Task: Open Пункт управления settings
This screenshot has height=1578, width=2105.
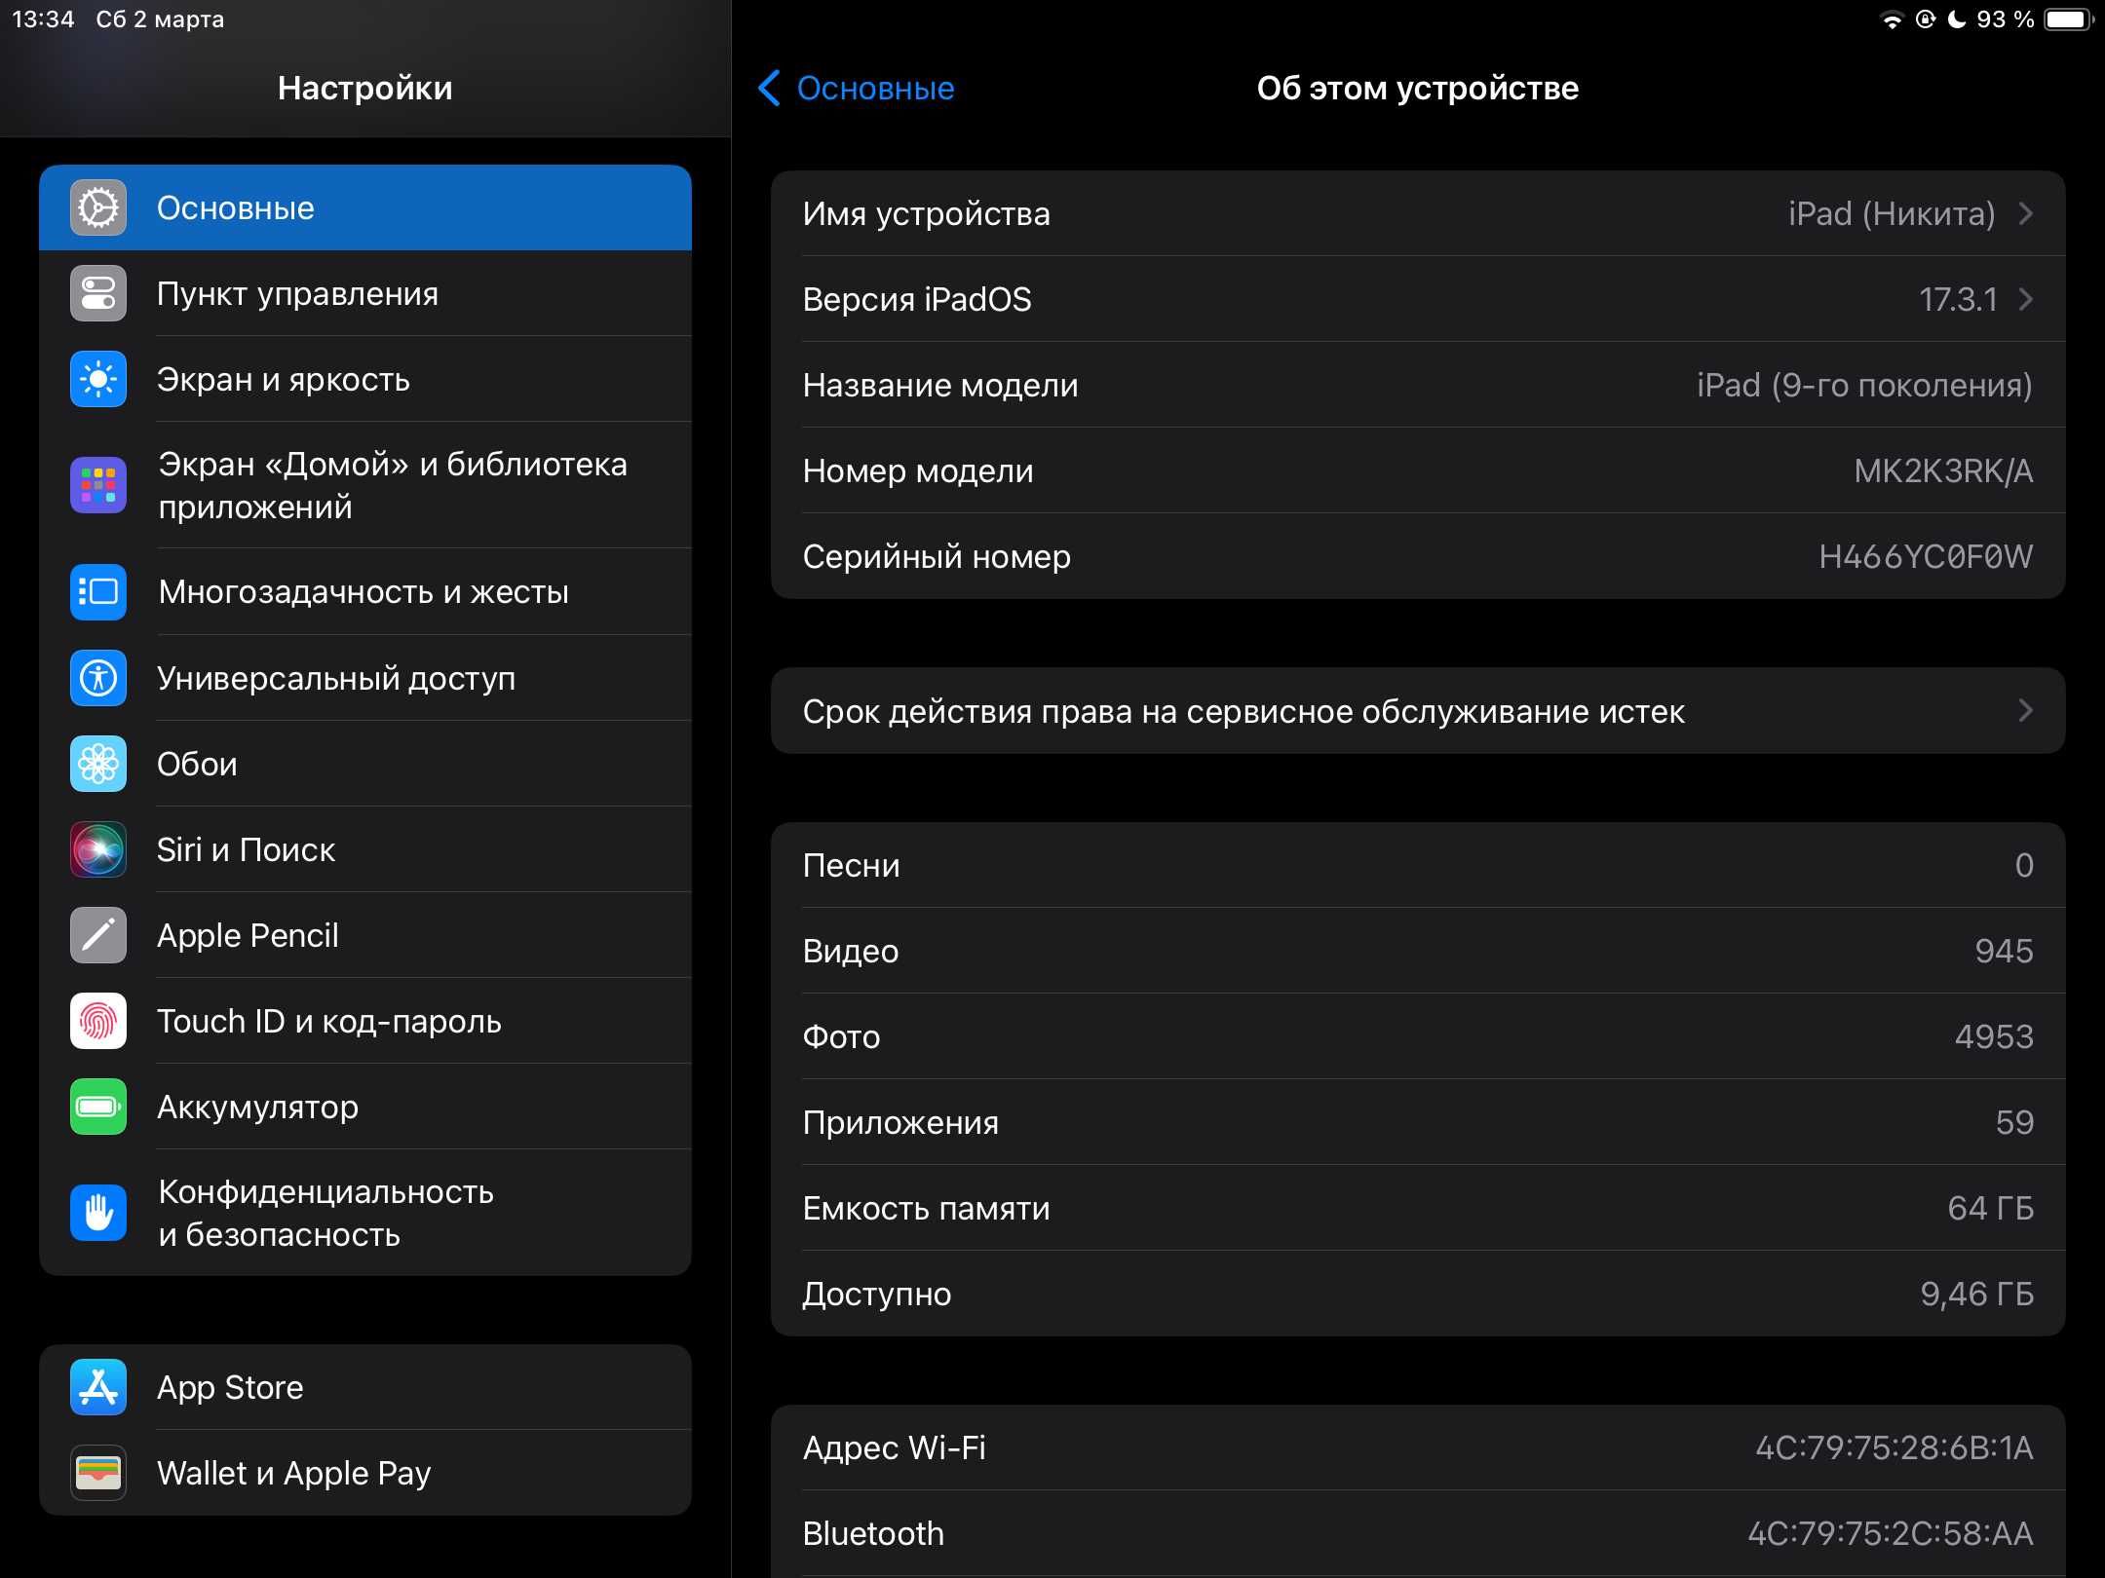Action: (x=365, y=293)
